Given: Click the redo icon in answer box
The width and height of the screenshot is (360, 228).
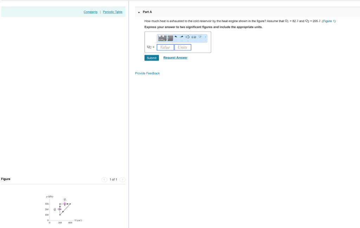Looking at the screenshot, I should tap(181, 37).
